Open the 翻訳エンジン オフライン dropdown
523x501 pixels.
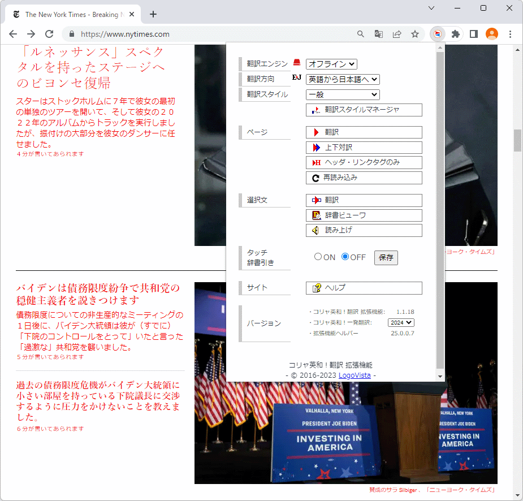(x=331, y=64)
